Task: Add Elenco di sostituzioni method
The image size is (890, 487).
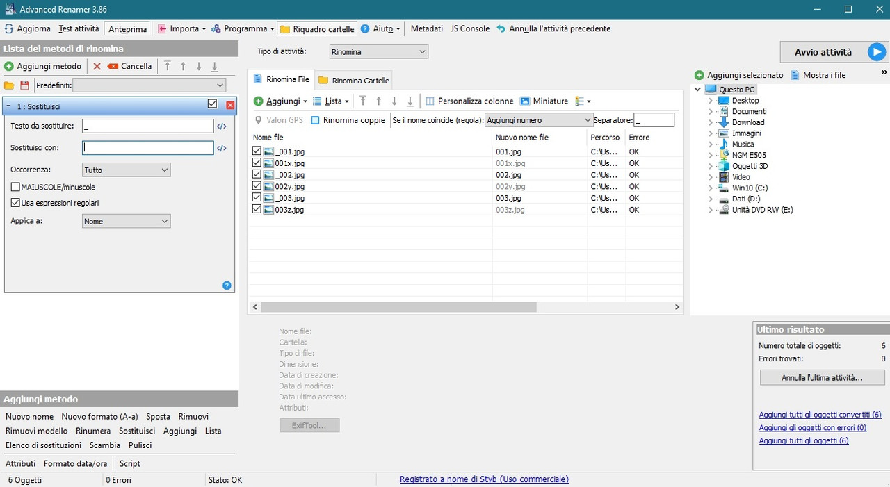Action: (x=43, y=445)
